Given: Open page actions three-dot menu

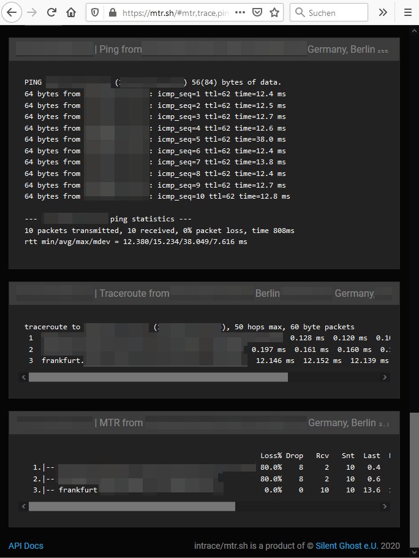Looking at the screenshot, I should [241, 12].
